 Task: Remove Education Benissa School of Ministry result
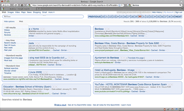(x=56, y=87)
